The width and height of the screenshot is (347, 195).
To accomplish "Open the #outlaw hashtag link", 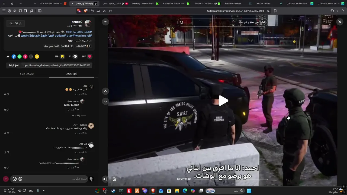I will (60, 36).
